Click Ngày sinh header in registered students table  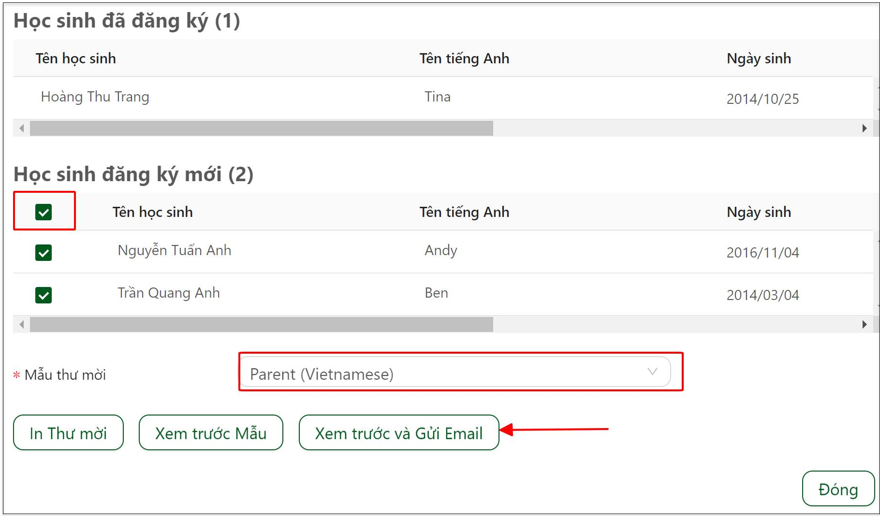coord(759,58)
